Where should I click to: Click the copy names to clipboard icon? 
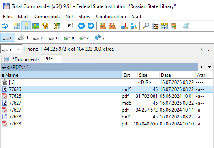click(x=174, y=26)
